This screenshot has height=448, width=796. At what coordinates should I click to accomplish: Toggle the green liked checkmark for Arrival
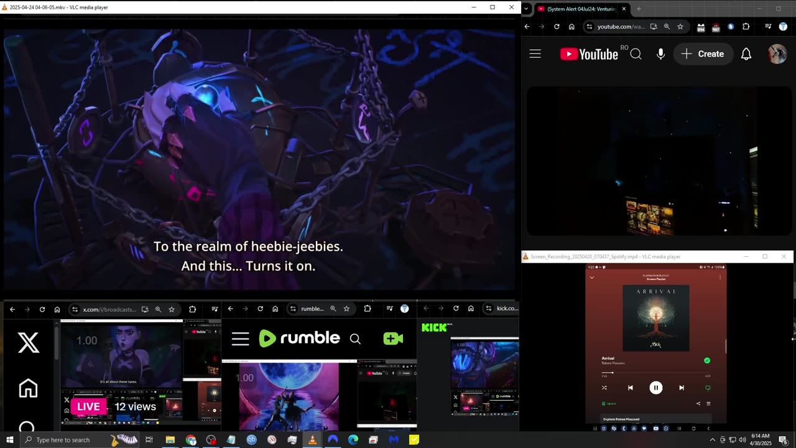click(707, 360)
